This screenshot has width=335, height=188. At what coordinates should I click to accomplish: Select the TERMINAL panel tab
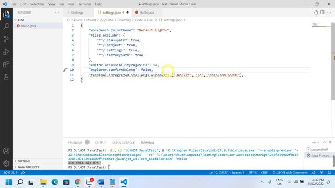pos(148,142)
